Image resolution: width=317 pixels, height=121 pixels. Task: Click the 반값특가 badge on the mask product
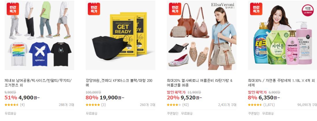click(94, 9)
